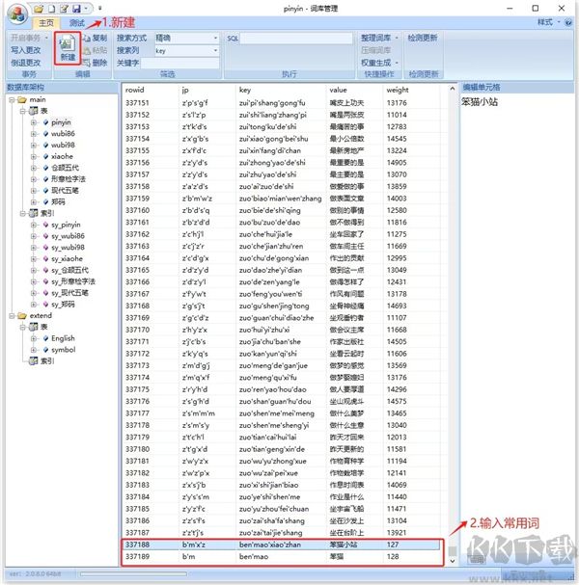
Task: Click the rowid cell 337170
Action: tap(137, 330)
